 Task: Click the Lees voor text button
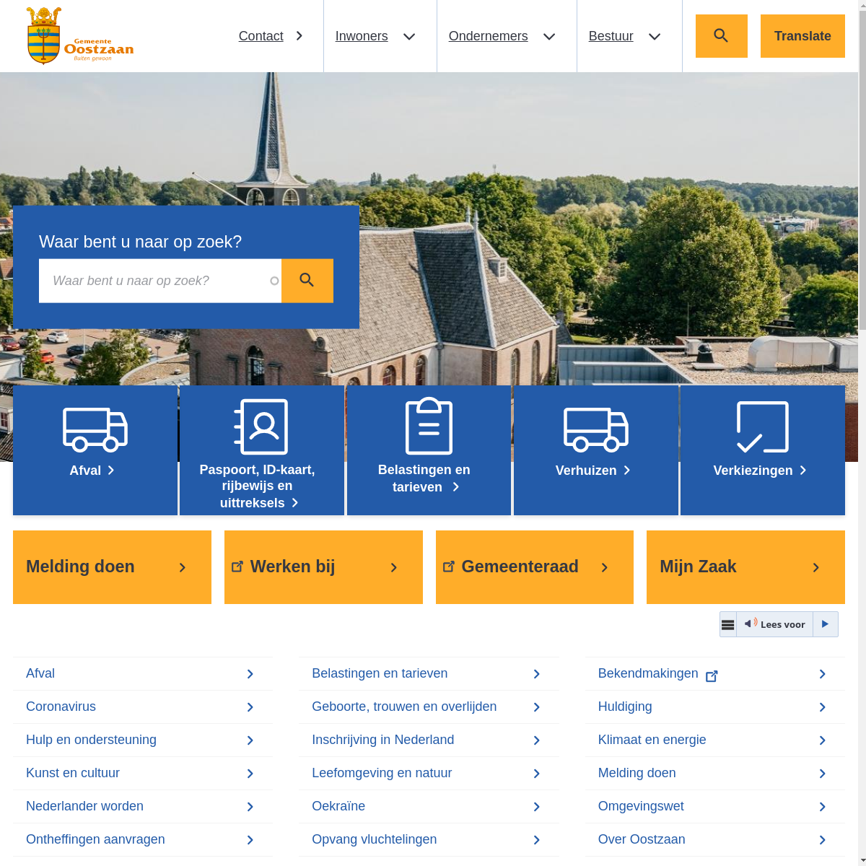click(x=782, y=624)
